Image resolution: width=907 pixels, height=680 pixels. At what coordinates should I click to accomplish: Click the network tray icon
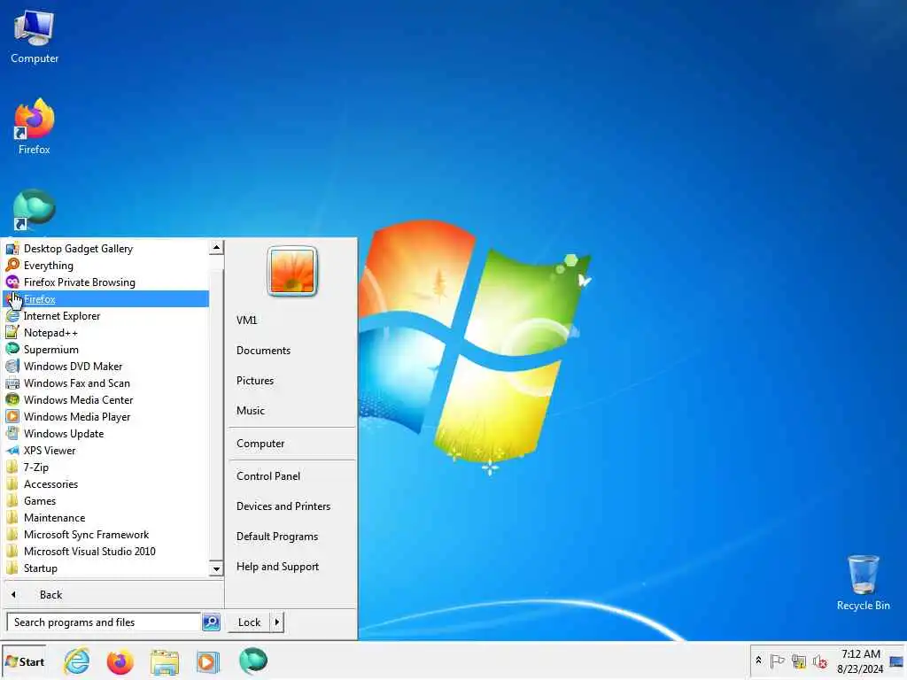coord(799,661)
